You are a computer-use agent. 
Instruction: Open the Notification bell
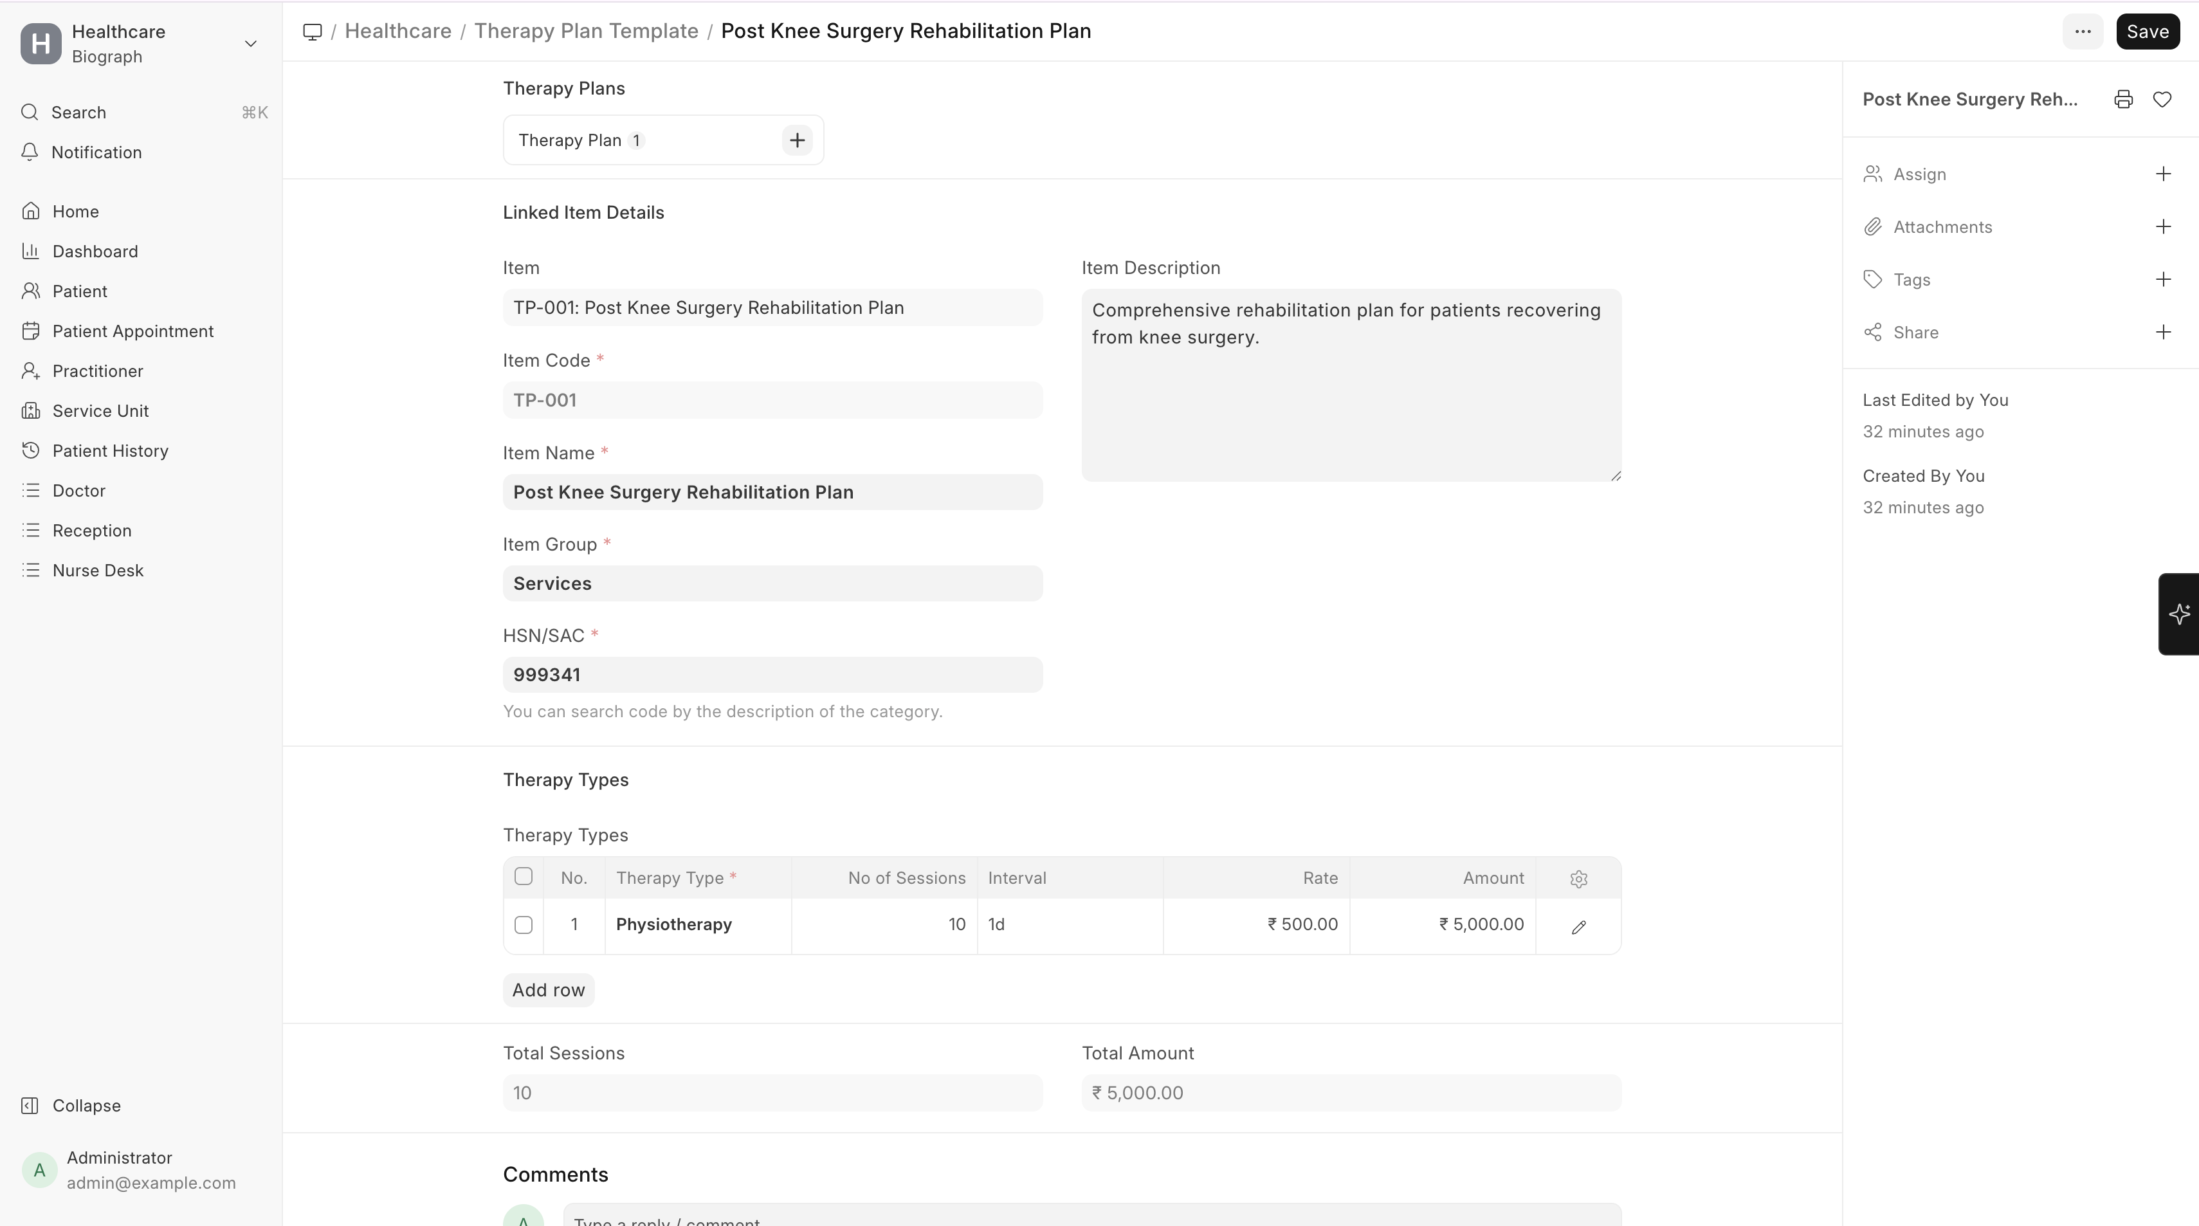pos(30,152)
